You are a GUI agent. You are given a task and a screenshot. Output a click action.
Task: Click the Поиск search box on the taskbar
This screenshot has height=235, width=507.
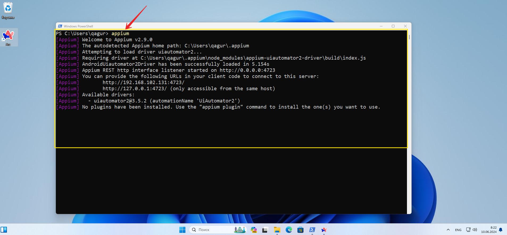[218, 230]
